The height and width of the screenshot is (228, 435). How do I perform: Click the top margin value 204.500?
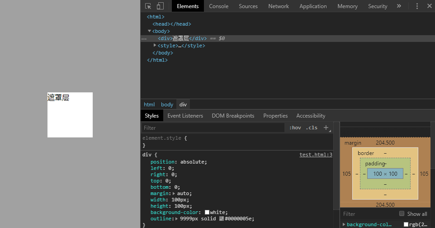[385, 142]
